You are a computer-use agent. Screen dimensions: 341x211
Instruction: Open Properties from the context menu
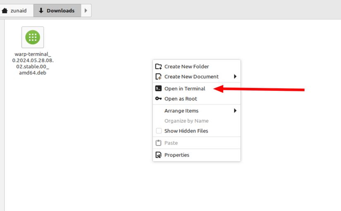(176, 155)
